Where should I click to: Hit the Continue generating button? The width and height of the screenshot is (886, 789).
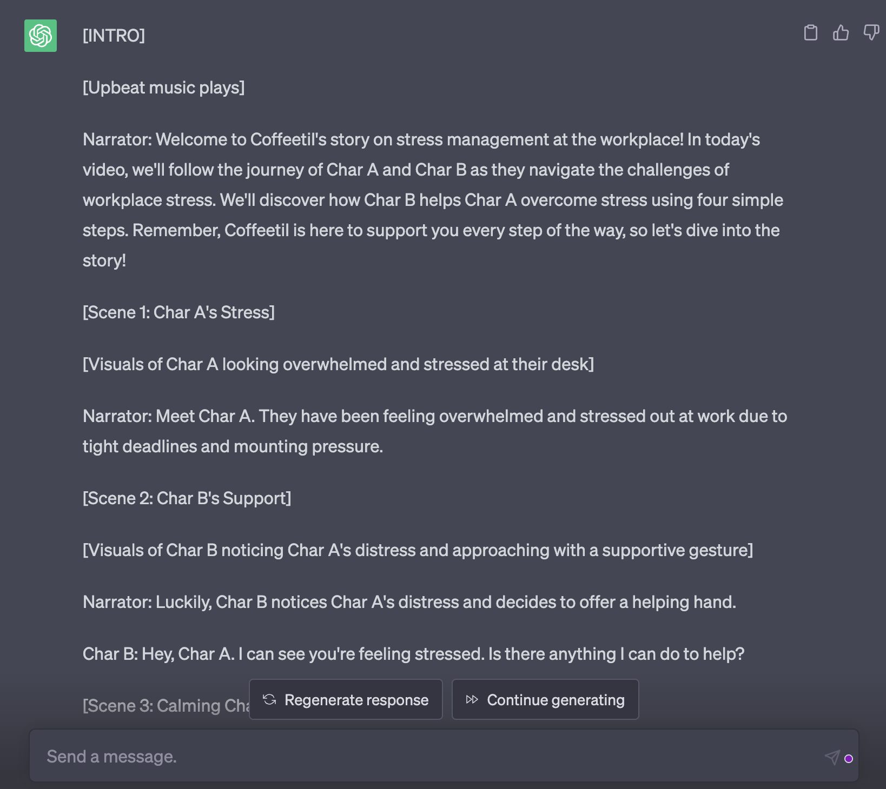tap(545, 700)
